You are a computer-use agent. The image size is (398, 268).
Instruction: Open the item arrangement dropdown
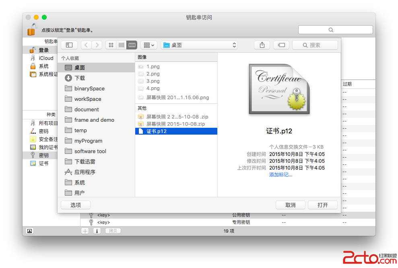(x=148, y=45)
